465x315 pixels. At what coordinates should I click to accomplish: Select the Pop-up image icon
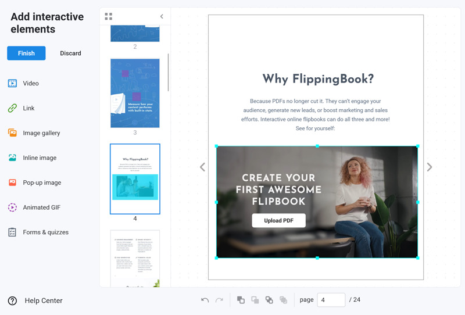coord(12,182)
